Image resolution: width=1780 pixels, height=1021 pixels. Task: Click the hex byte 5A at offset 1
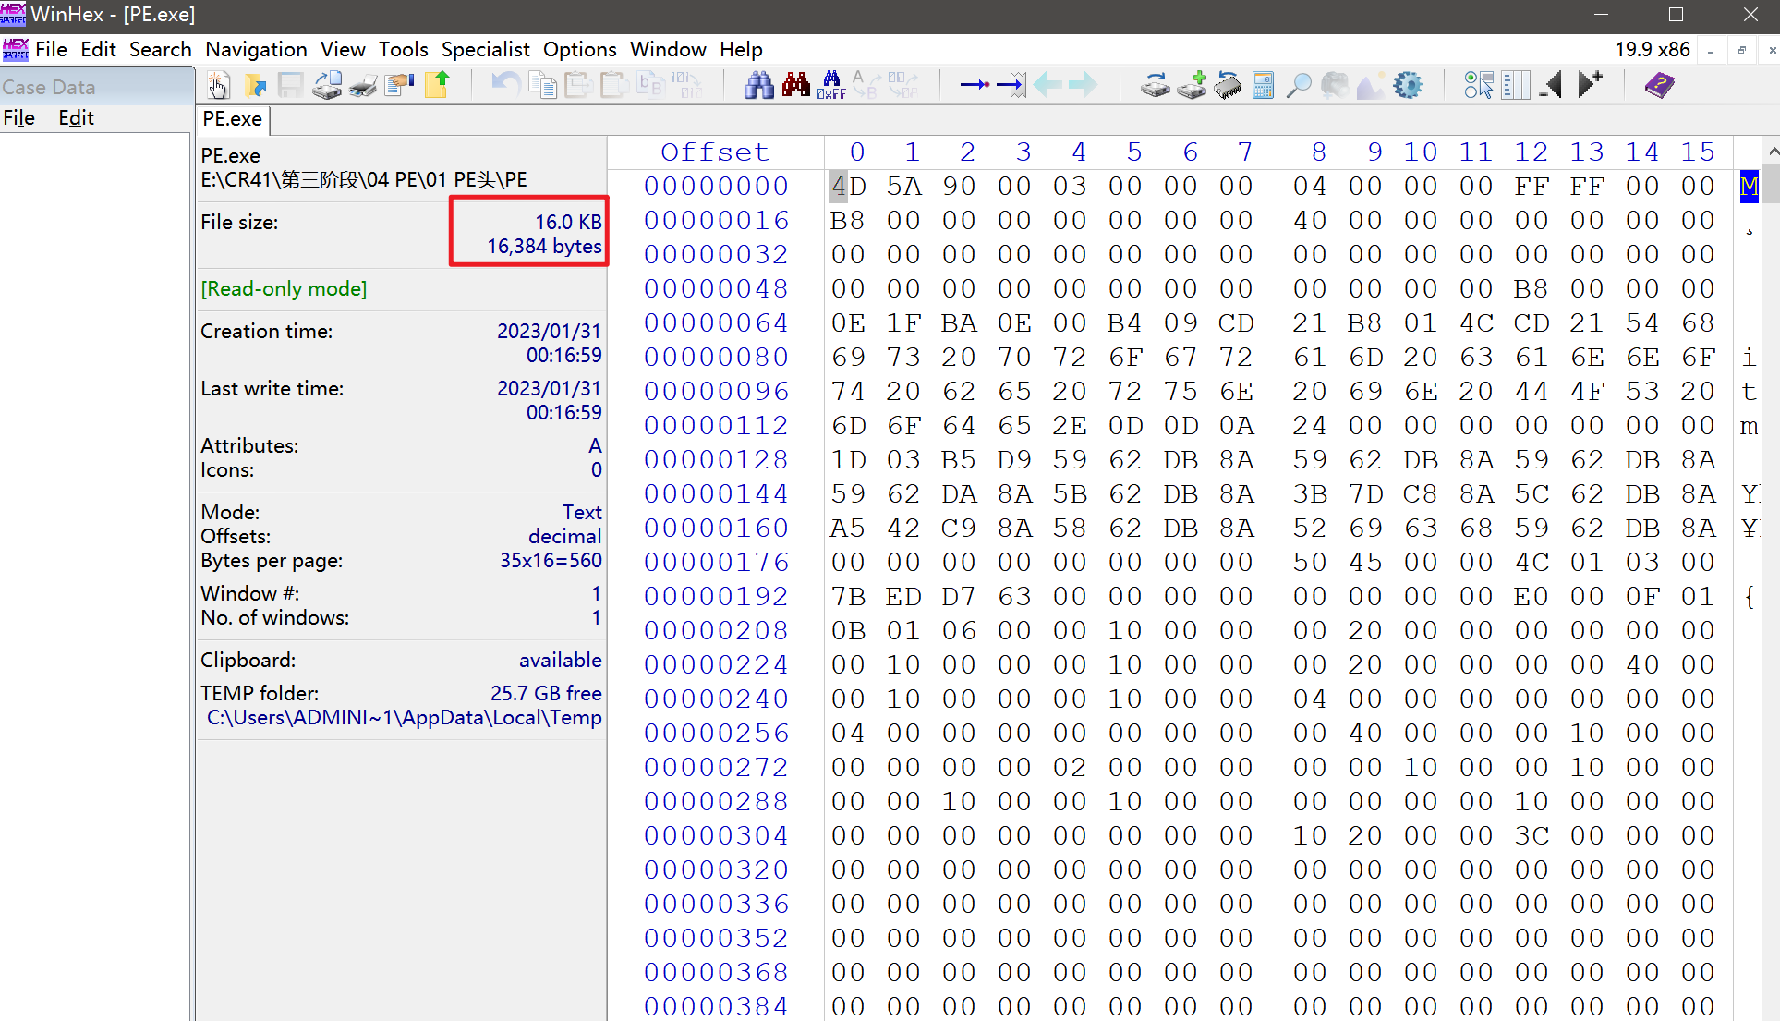(x=903, y=187)
